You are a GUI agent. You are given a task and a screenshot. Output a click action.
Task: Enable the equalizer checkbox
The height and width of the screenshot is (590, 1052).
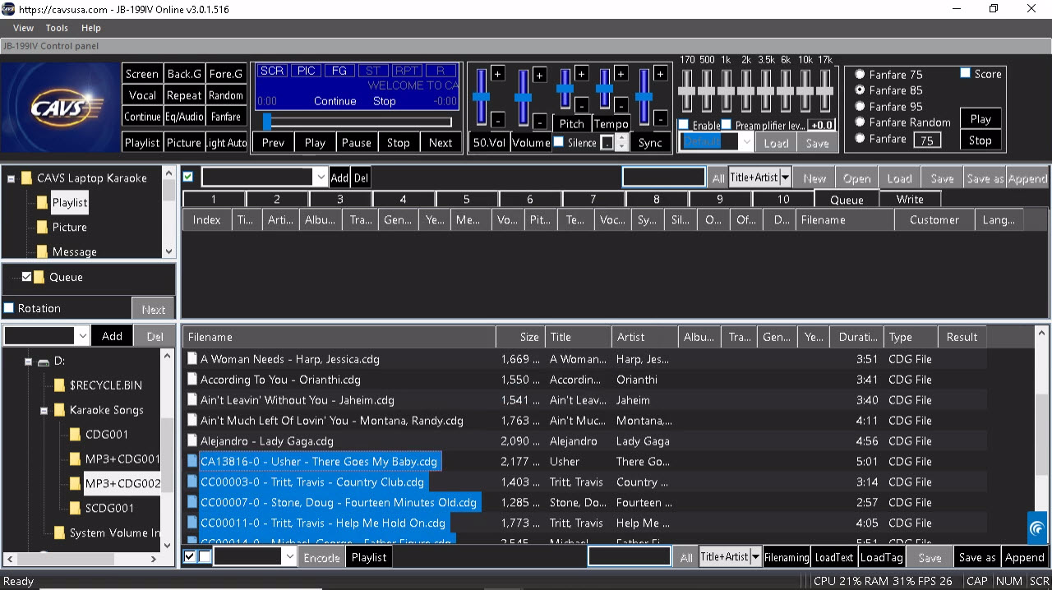[684, 125]
